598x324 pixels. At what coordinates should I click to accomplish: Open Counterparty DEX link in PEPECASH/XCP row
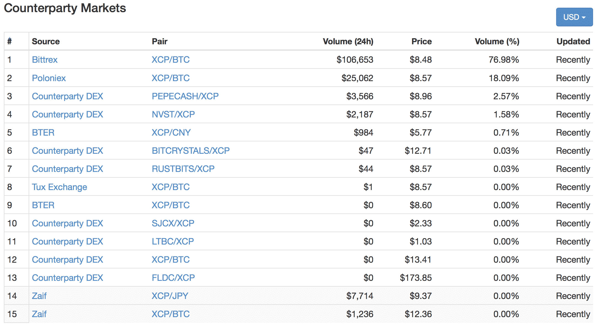point(67,96)
